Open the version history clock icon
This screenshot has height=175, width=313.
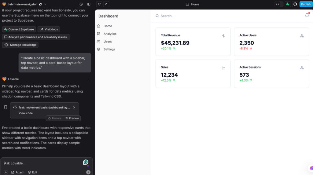click(x=81, y=4)
